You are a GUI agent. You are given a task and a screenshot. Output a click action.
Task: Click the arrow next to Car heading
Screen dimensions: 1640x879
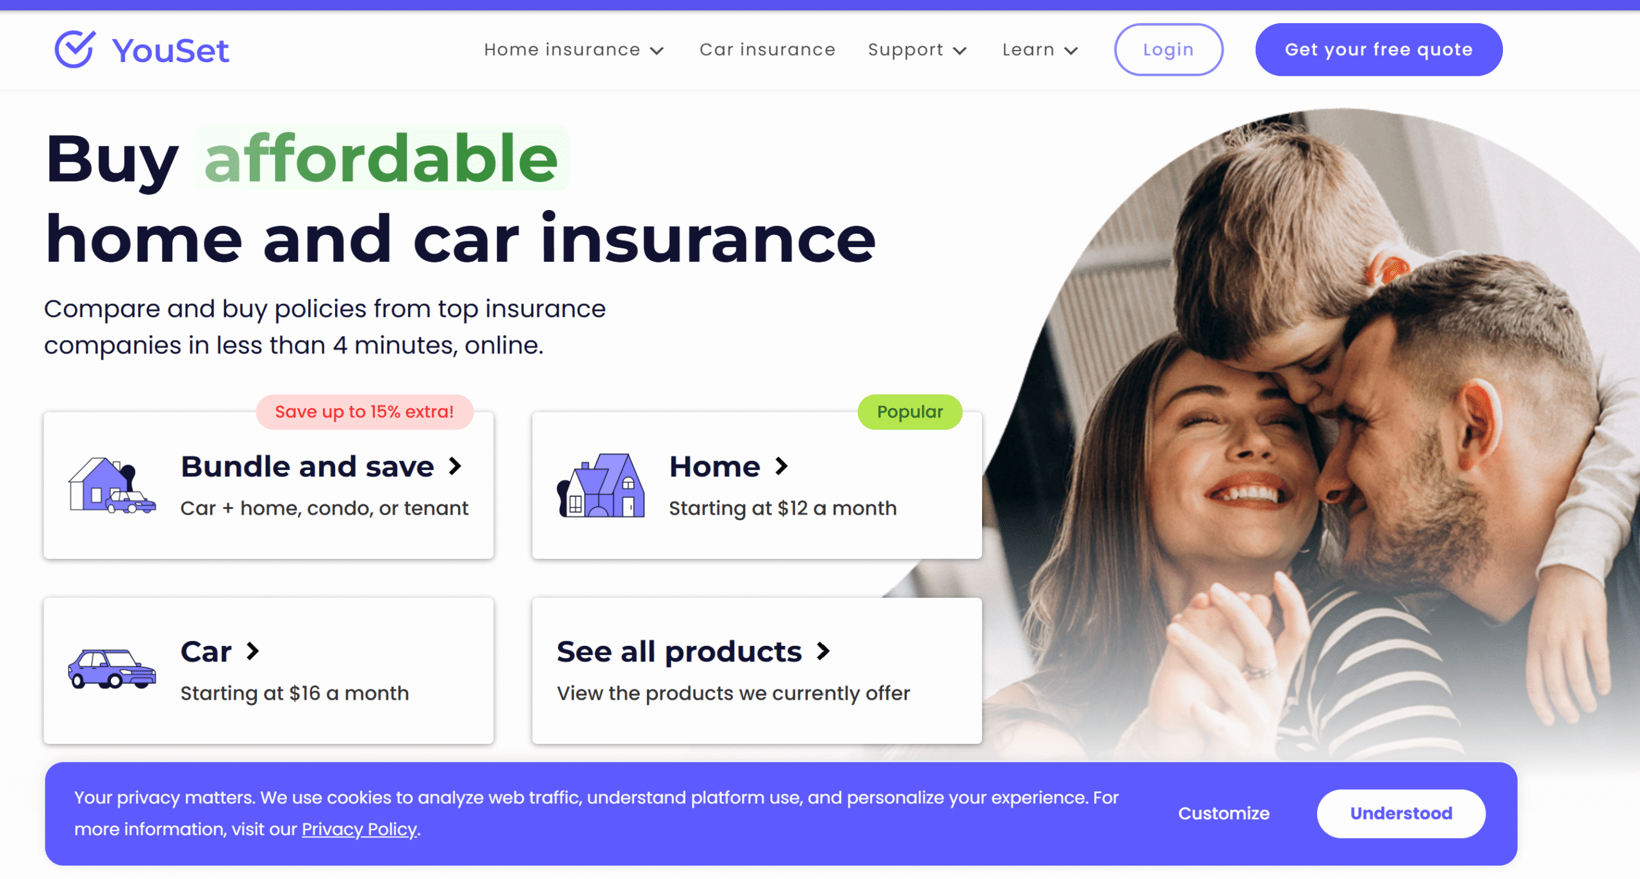[x=253, y=651]
